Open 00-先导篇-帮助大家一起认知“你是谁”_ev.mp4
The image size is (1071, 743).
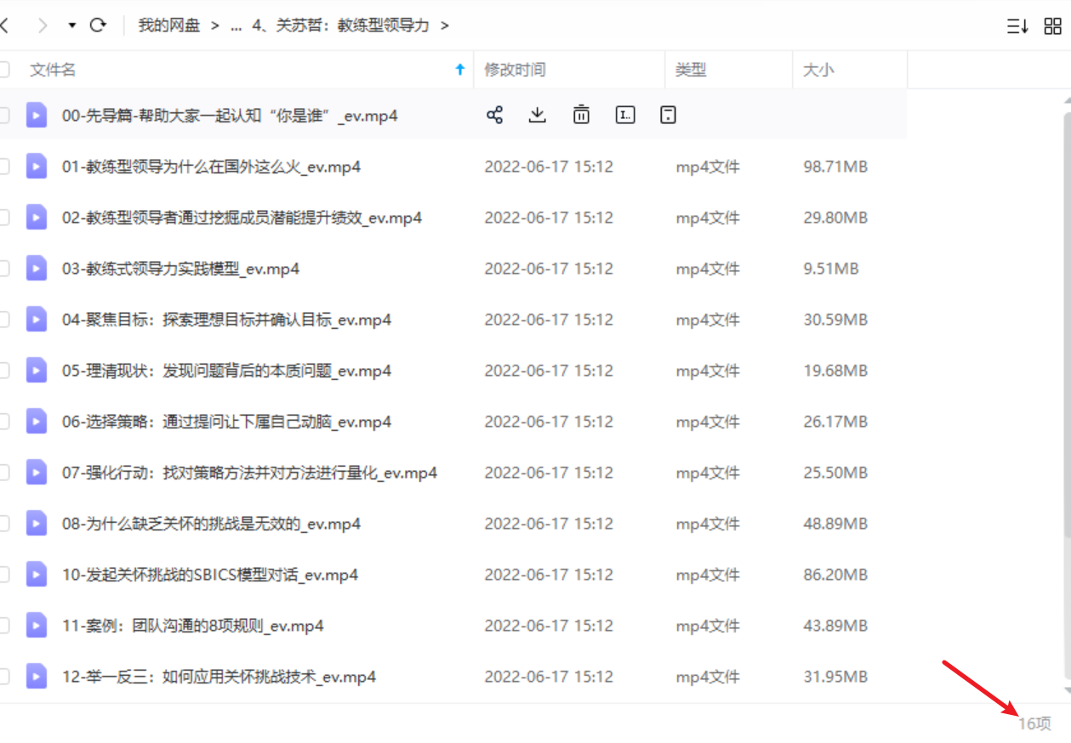click(230, 116)
